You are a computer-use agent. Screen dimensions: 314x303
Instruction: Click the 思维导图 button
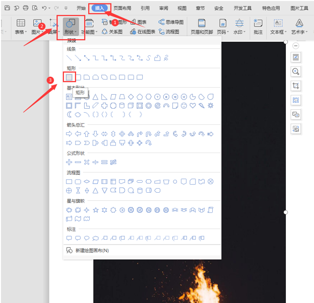coord(171,22)
